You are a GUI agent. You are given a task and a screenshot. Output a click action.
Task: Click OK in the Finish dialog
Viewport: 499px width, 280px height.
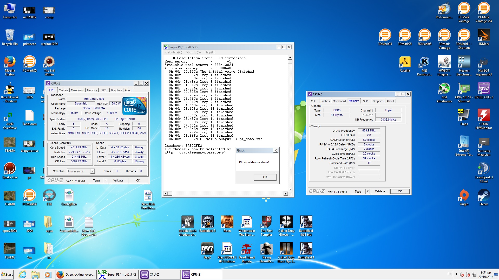click(x=265, y=177)
